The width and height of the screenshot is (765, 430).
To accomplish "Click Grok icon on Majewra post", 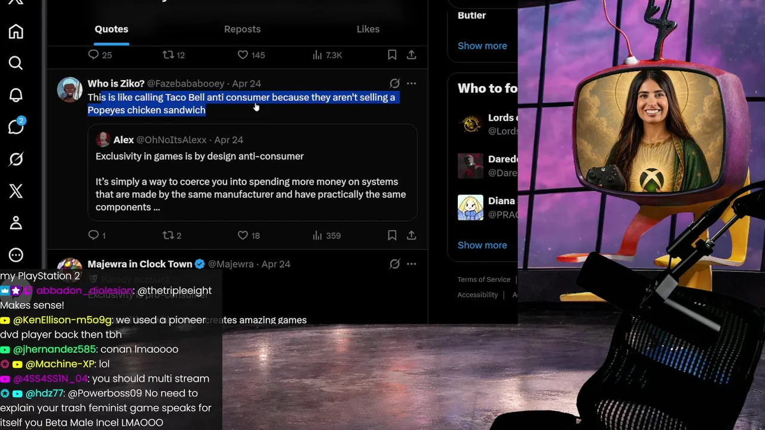I will click(x=394, y=264).
